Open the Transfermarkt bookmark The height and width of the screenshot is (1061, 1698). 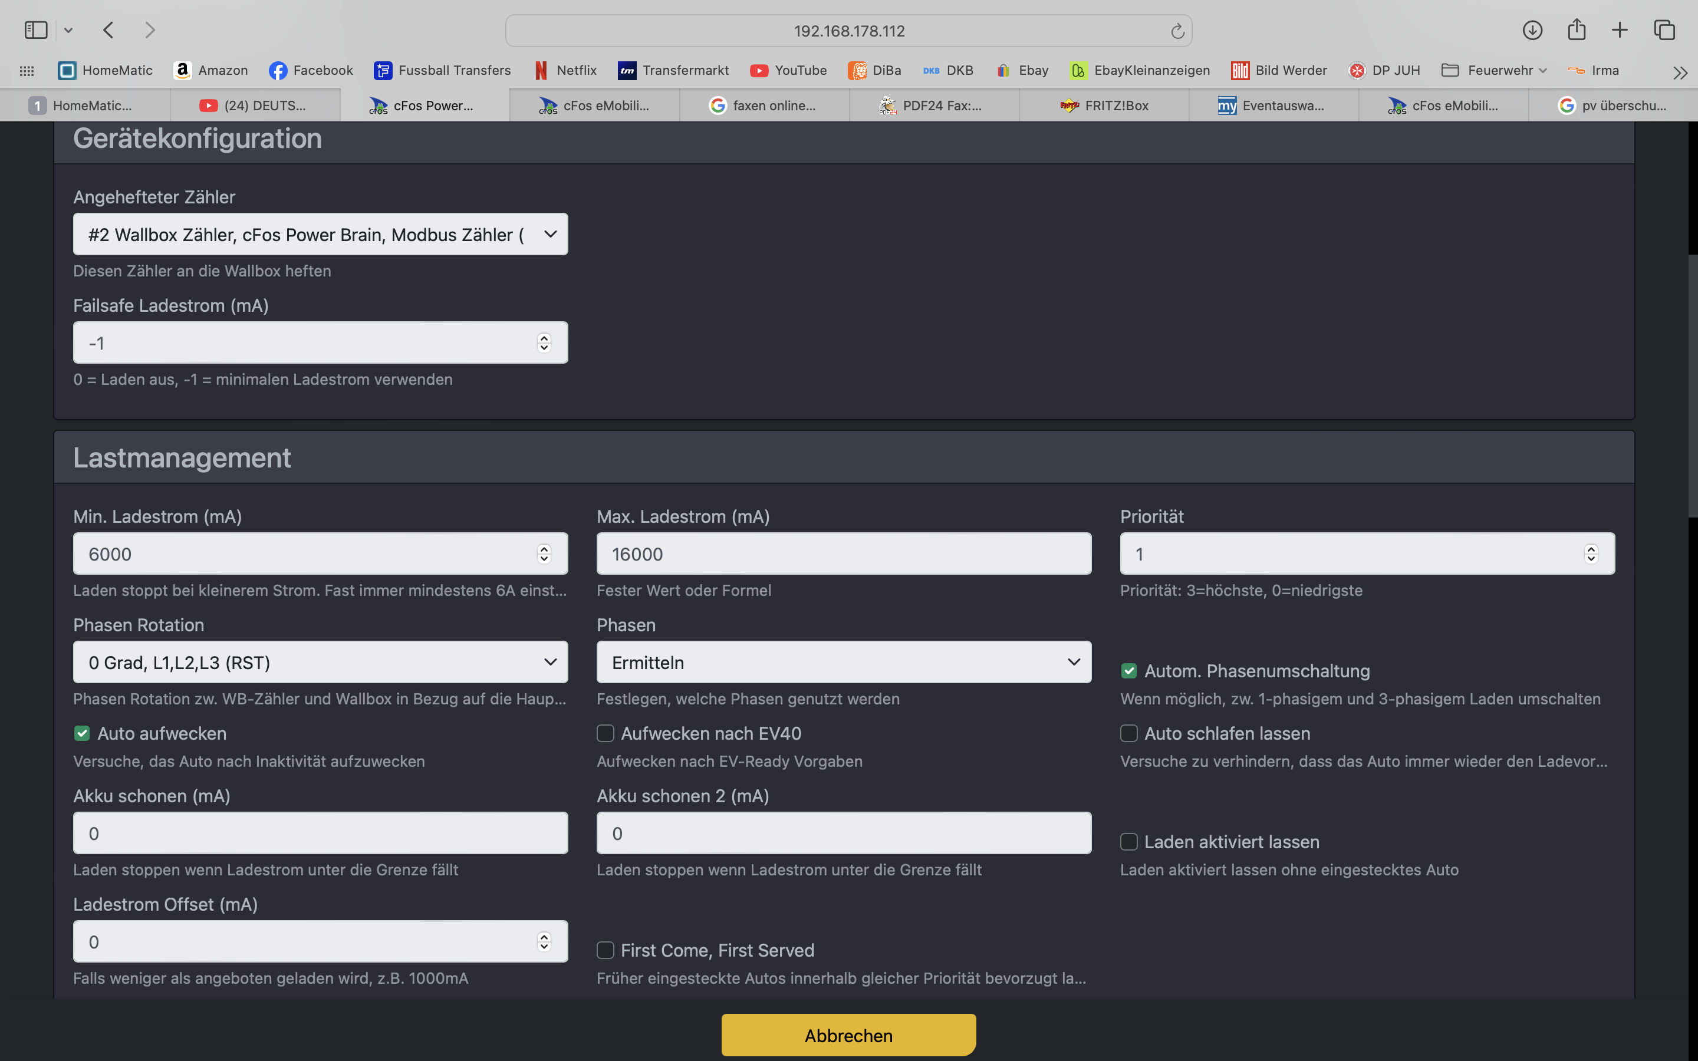click(x=673, y=70)
